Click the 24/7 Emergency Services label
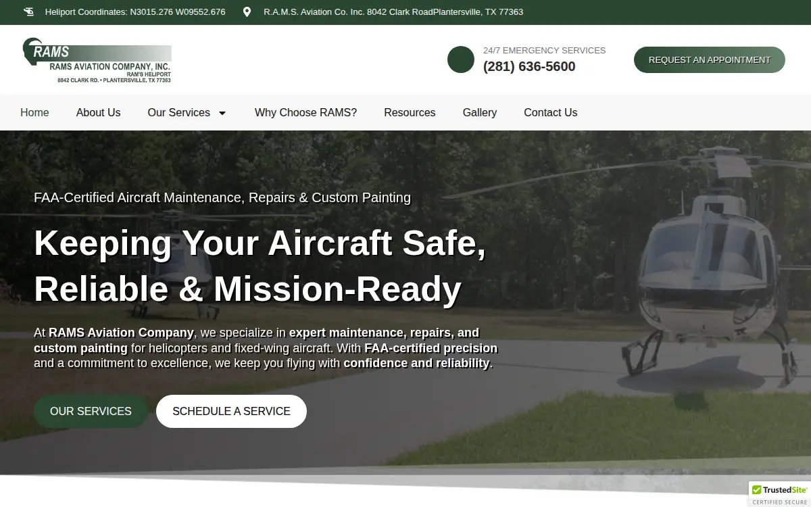811x507 pixels. click(544, 50)
